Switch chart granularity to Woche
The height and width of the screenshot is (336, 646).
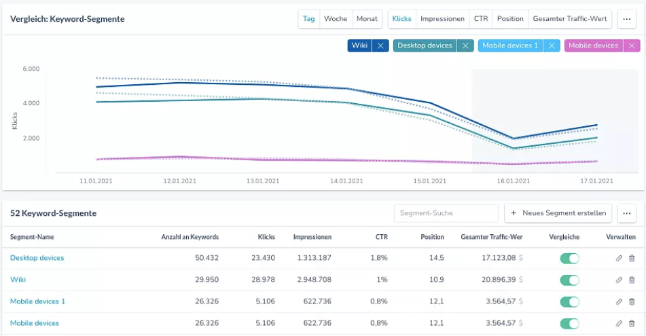point(336,19)
